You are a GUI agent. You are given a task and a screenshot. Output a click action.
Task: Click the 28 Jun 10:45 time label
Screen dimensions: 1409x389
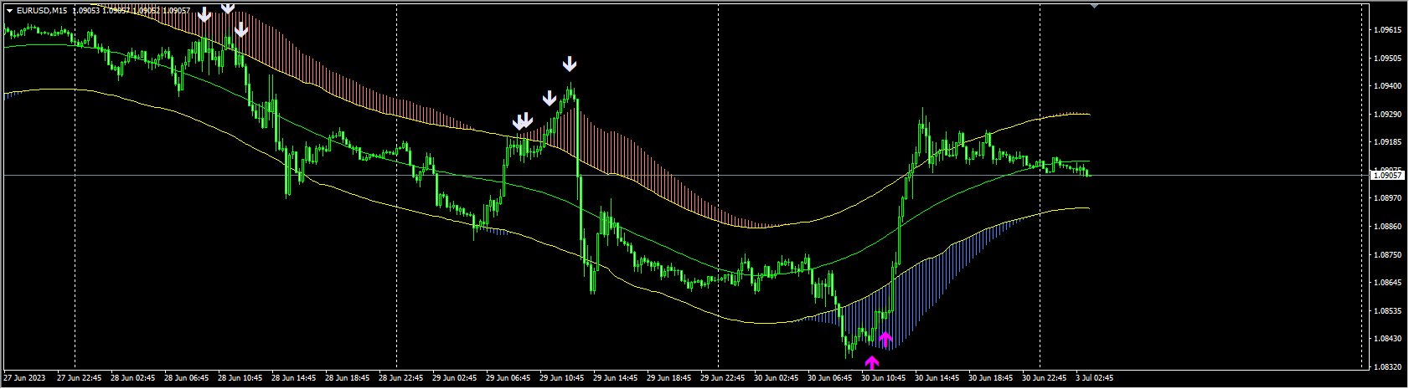pyautogui.click(x=240, y=378)
